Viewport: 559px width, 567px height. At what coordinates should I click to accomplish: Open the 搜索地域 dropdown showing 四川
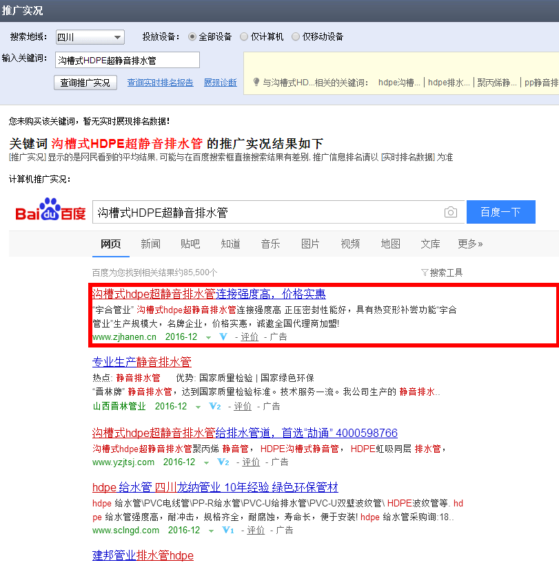coord(90,37)
